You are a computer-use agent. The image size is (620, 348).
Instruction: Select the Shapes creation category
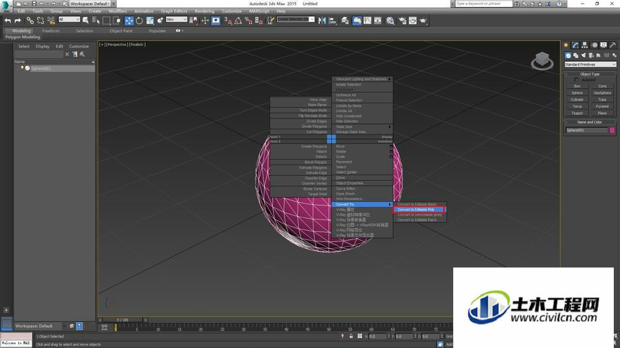tap(576, 55)
